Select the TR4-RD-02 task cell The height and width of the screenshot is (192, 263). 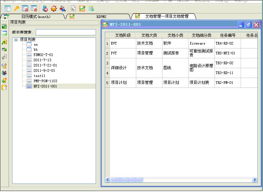click(224, 43)
